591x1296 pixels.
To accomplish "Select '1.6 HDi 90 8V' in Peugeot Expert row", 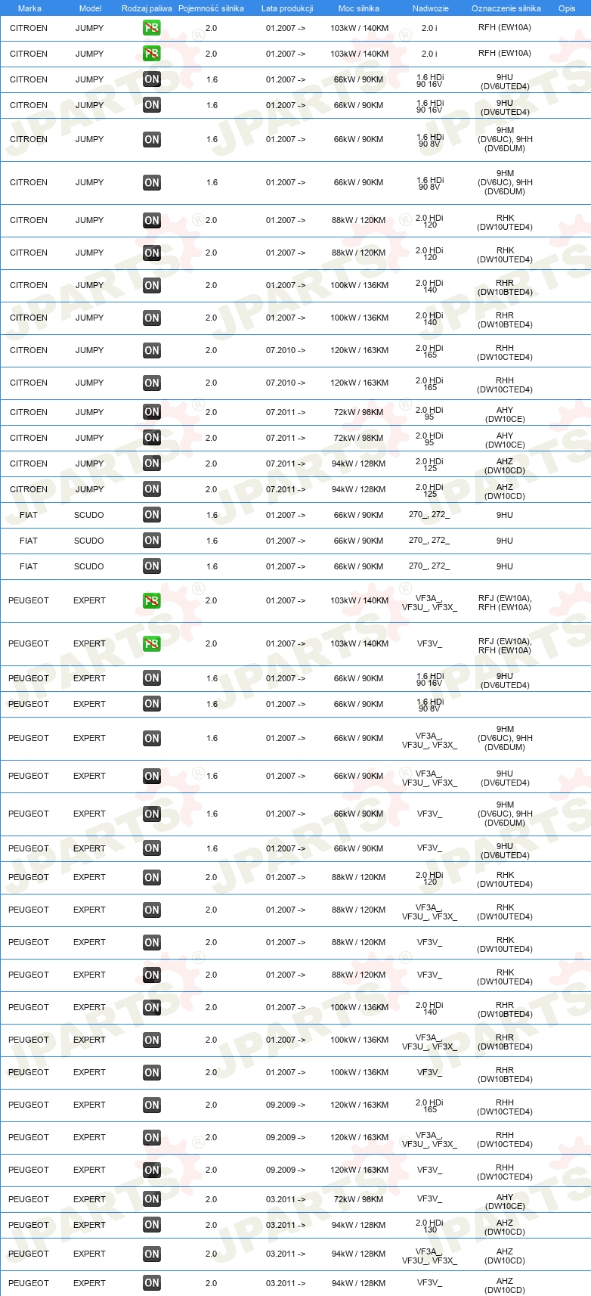I will tap(429, 705).
